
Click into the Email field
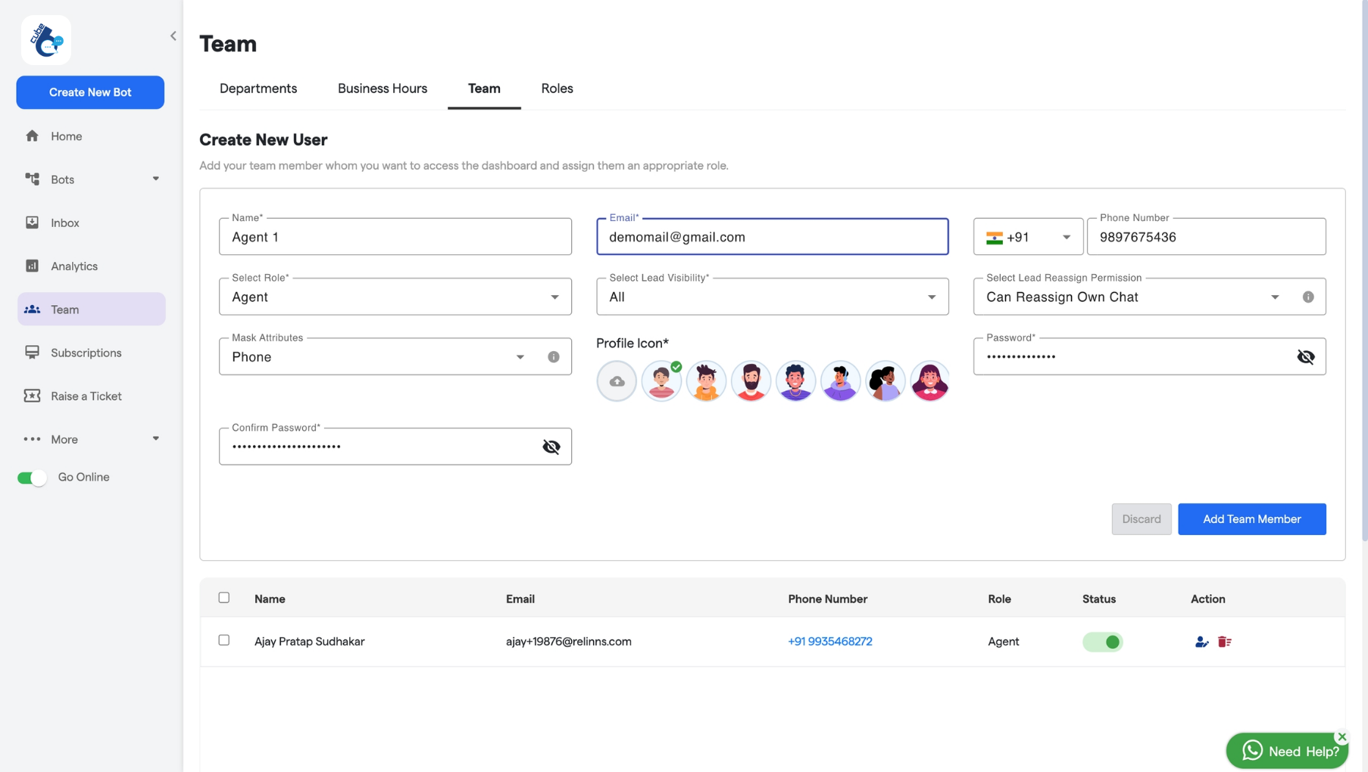coord(773,237)
